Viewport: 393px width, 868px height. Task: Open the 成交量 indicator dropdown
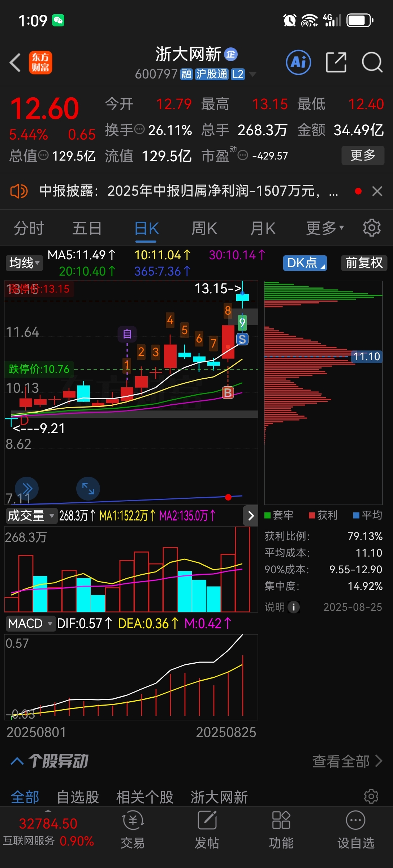coord(31,516)
